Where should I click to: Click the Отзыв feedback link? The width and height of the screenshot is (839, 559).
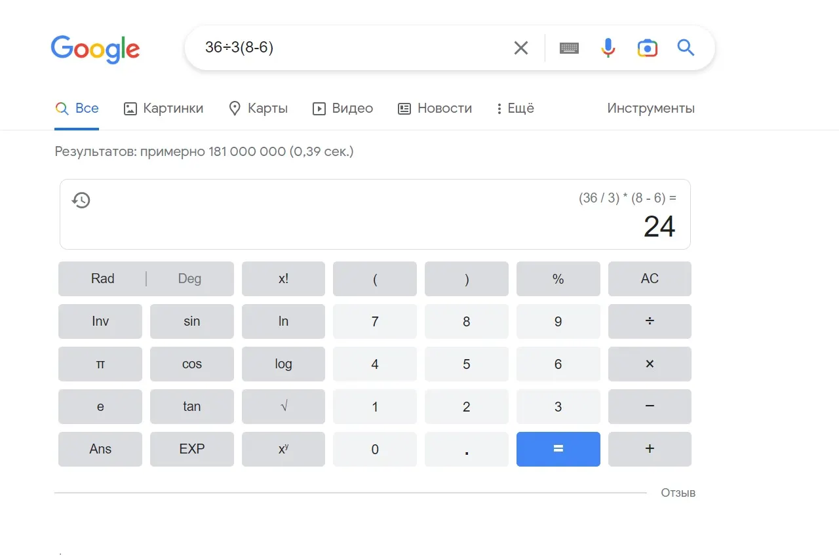click(678, 493)
